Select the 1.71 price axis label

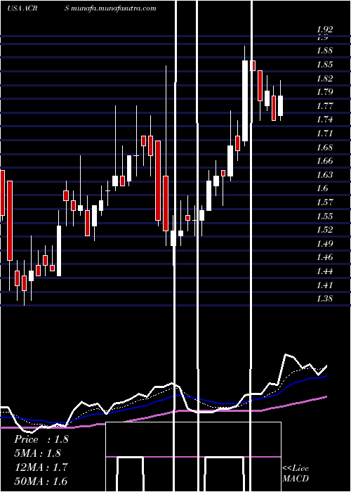(x=324, y=134)
